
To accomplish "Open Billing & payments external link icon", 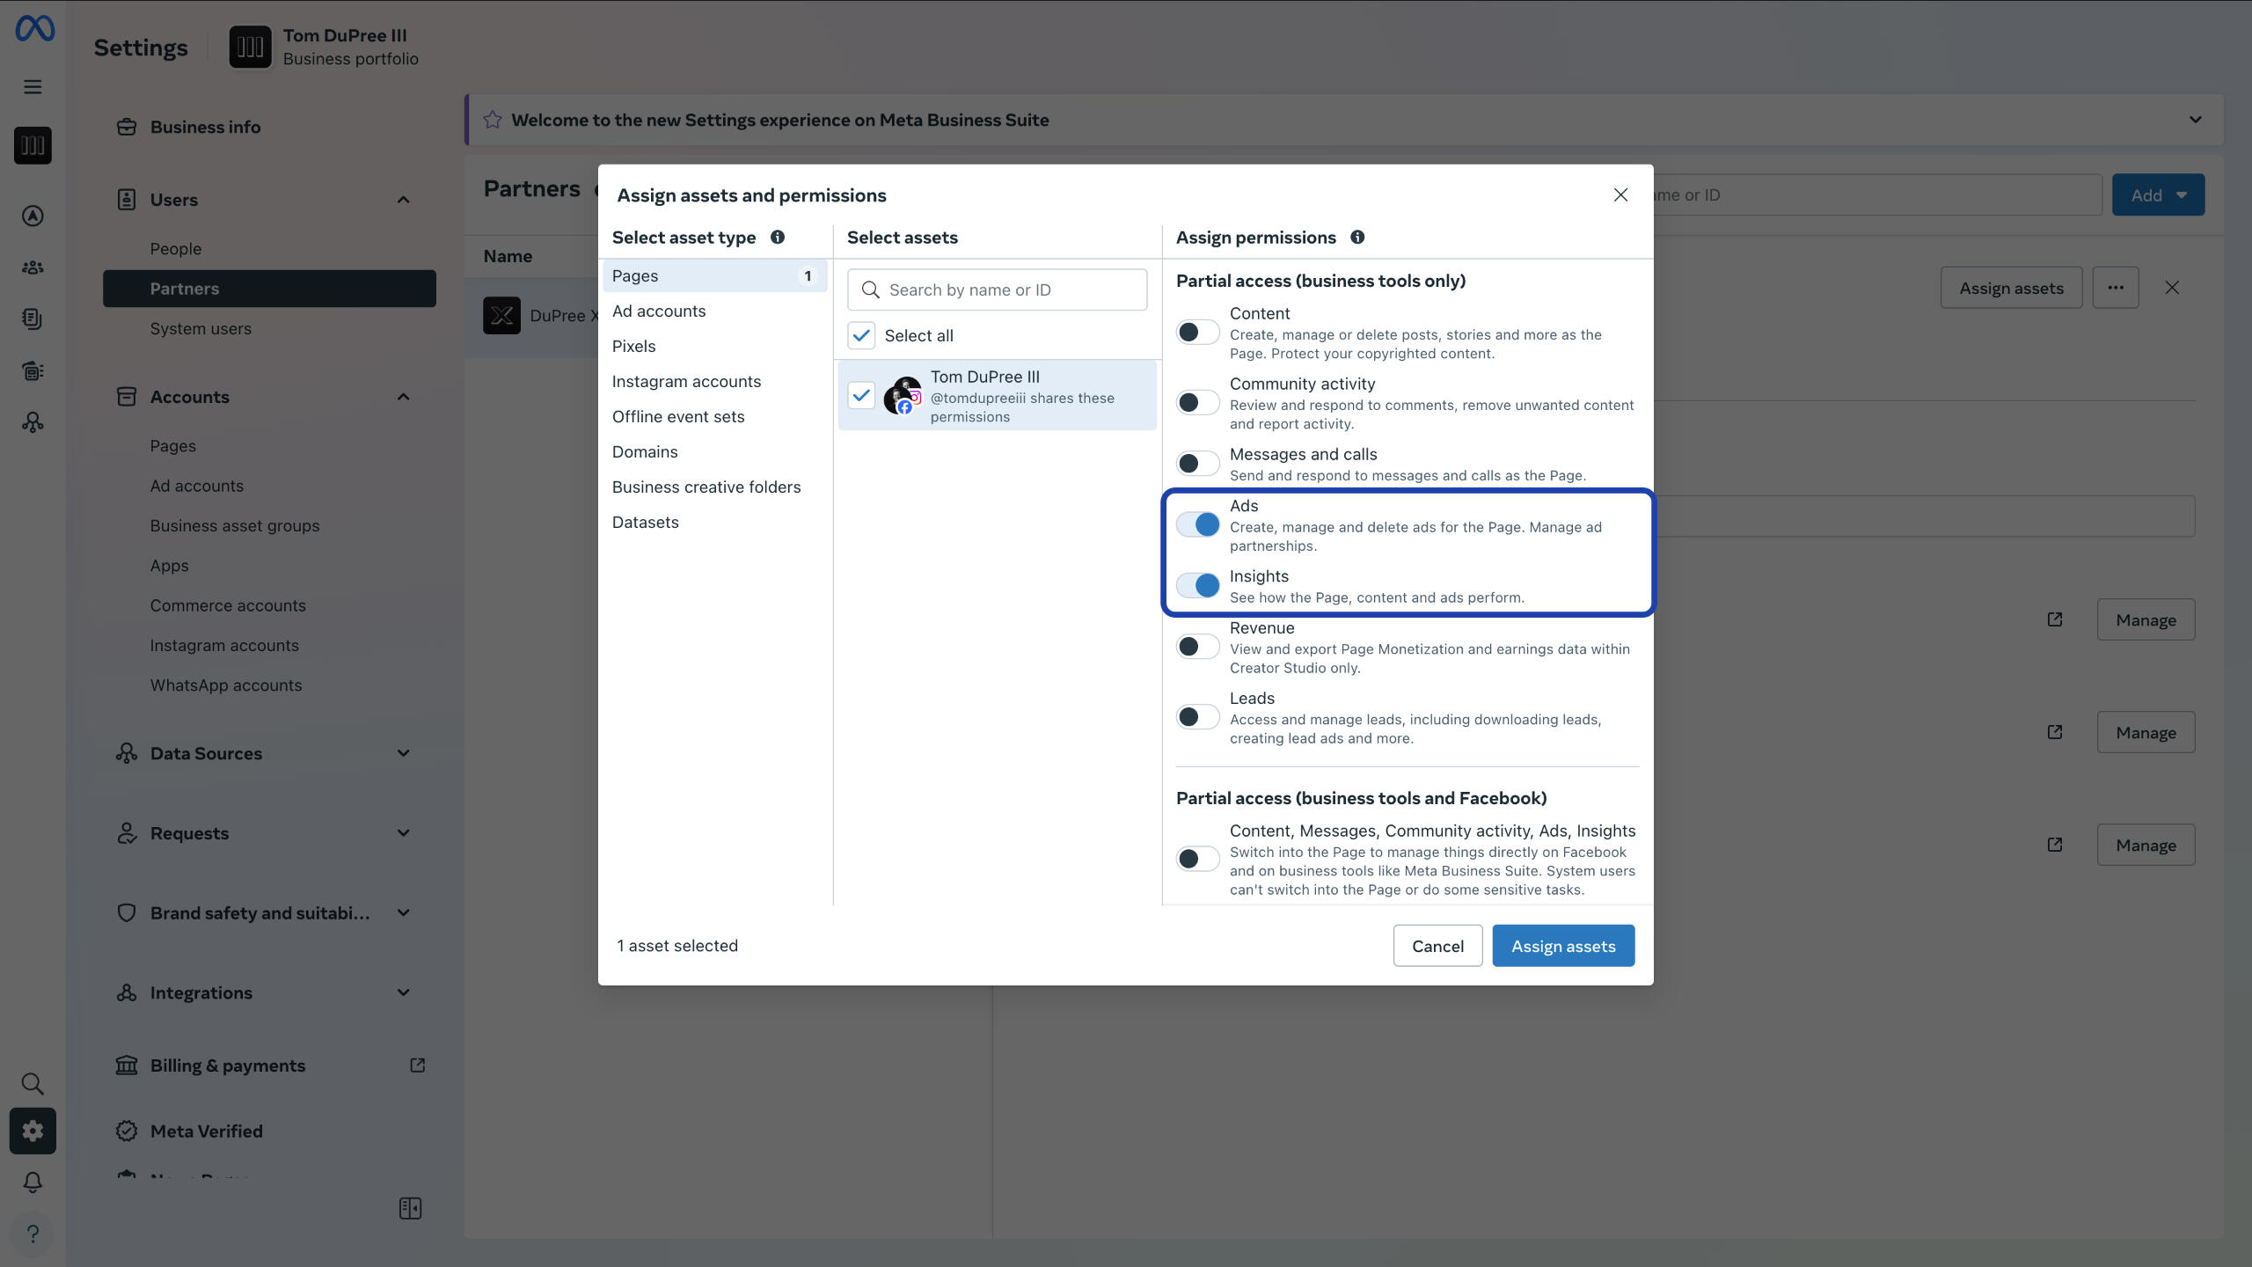I will (x=418, y=1066).
